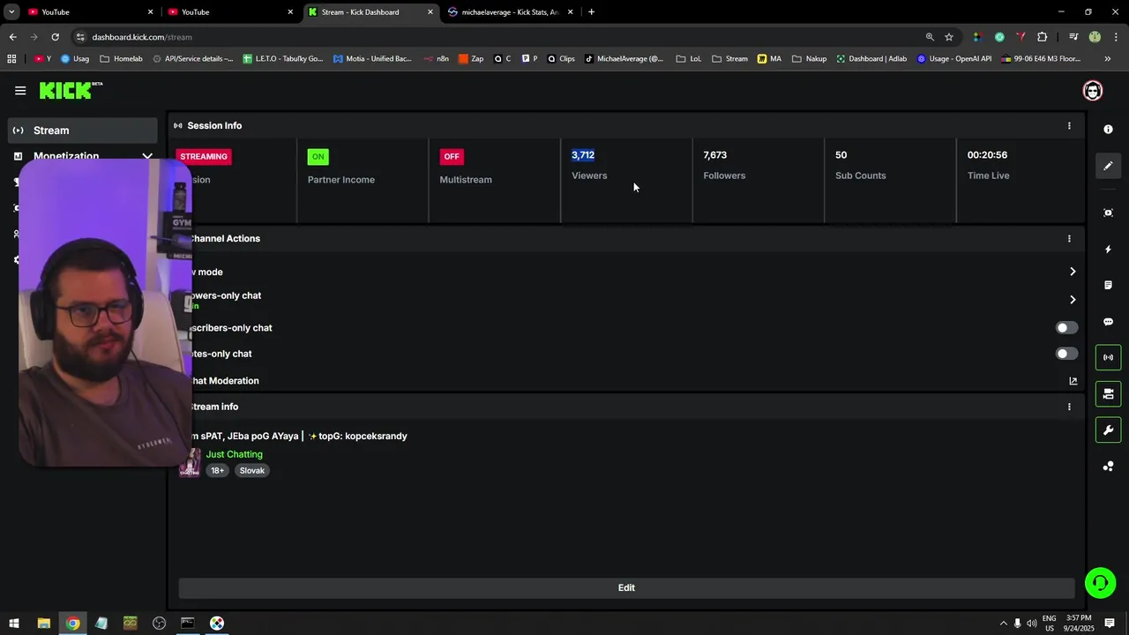The width and height of the screenshot is (1129, 635).
Task: Open Chrome three-dot menu
Action: click(1116, 37)
